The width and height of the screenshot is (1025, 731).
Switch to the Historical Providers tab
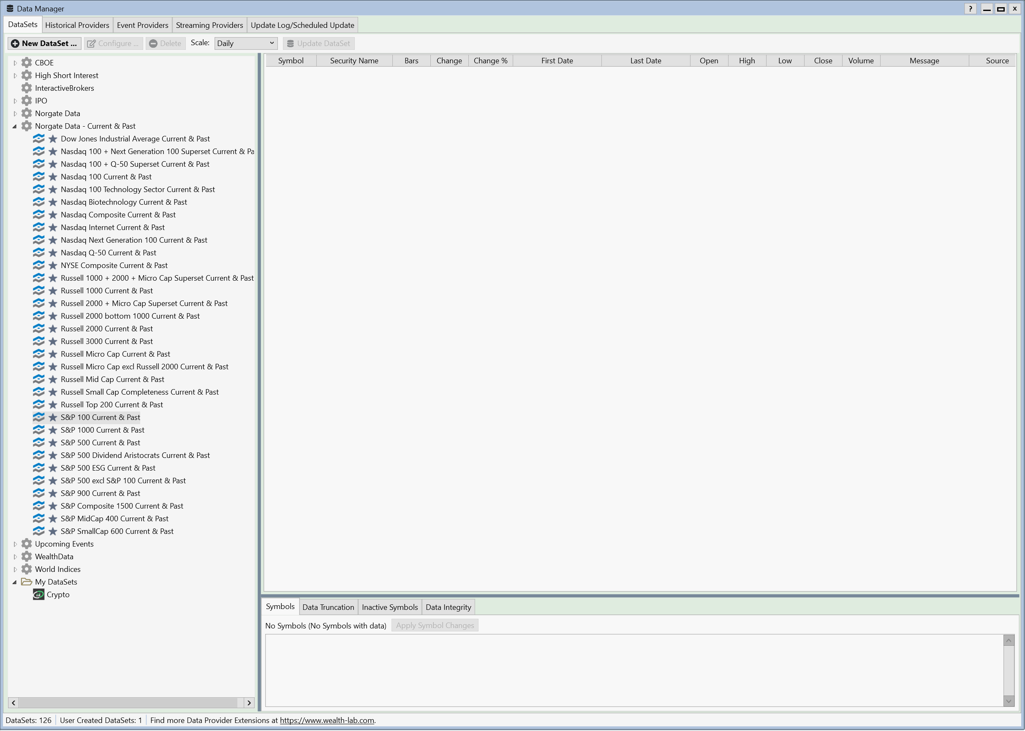pos(77,25)
